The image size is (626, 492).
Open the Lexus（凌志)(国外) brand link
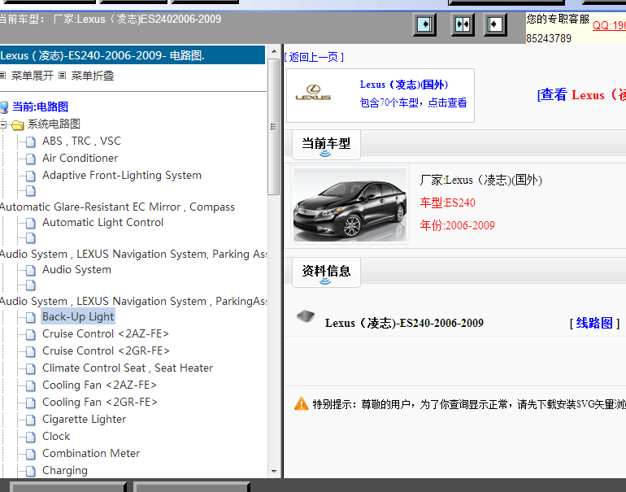404,85
